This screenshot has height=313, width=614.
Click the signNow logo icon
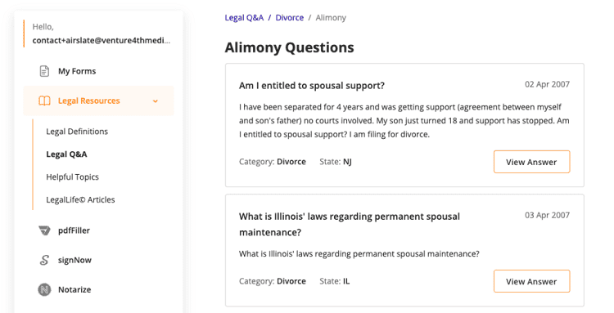click(x=44, y=260)
